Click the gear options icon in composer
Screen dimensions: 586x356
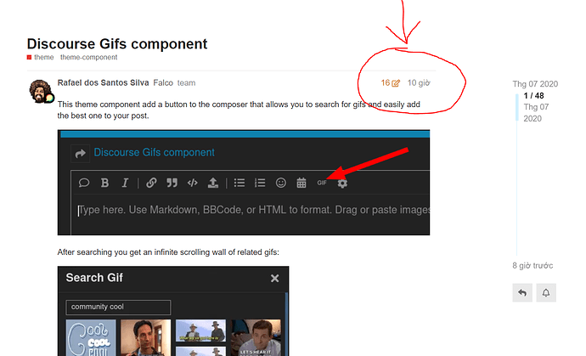[342, 184]
